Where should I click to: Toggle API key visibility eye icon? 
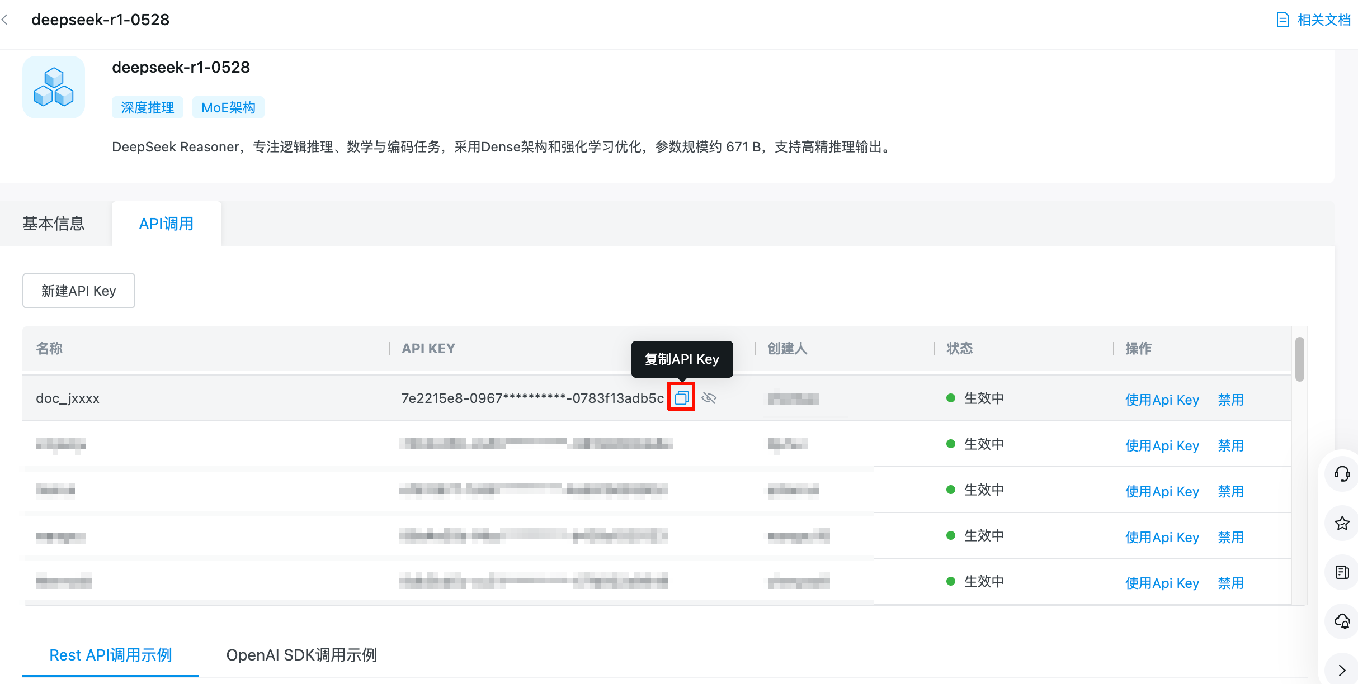709,398
